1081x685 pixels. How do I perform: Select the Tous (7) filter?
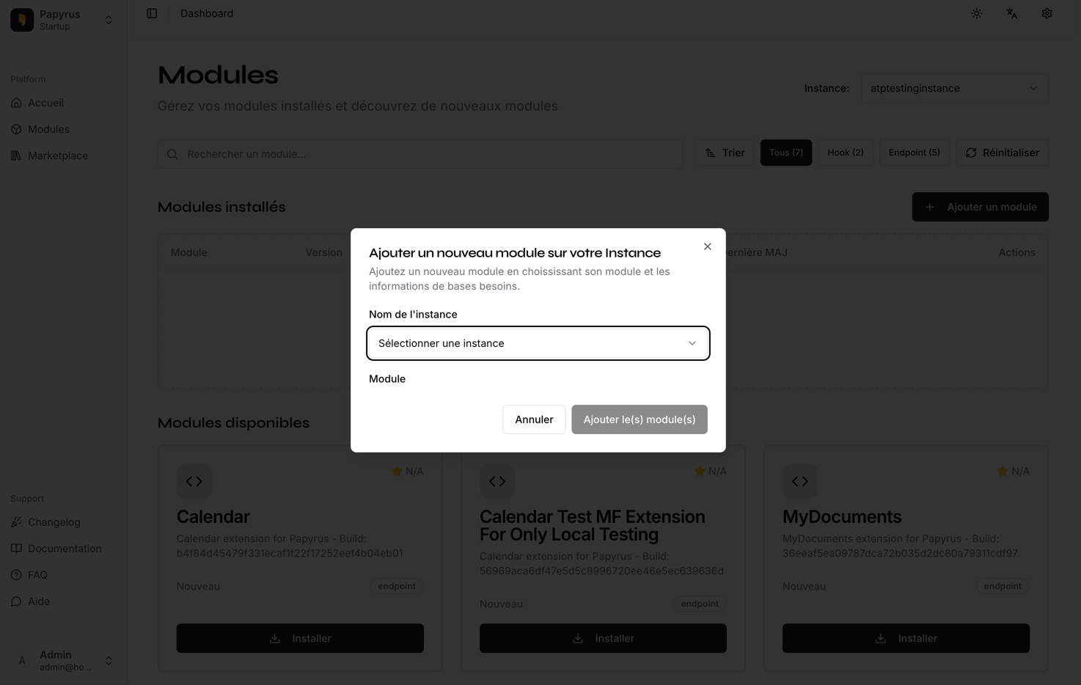pyautogui.click(x=785, y=152)
